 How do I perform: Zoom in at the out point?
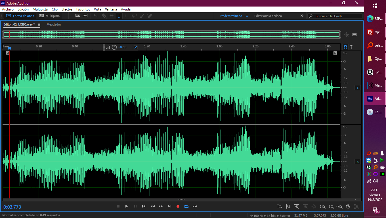tap(331, 207)
